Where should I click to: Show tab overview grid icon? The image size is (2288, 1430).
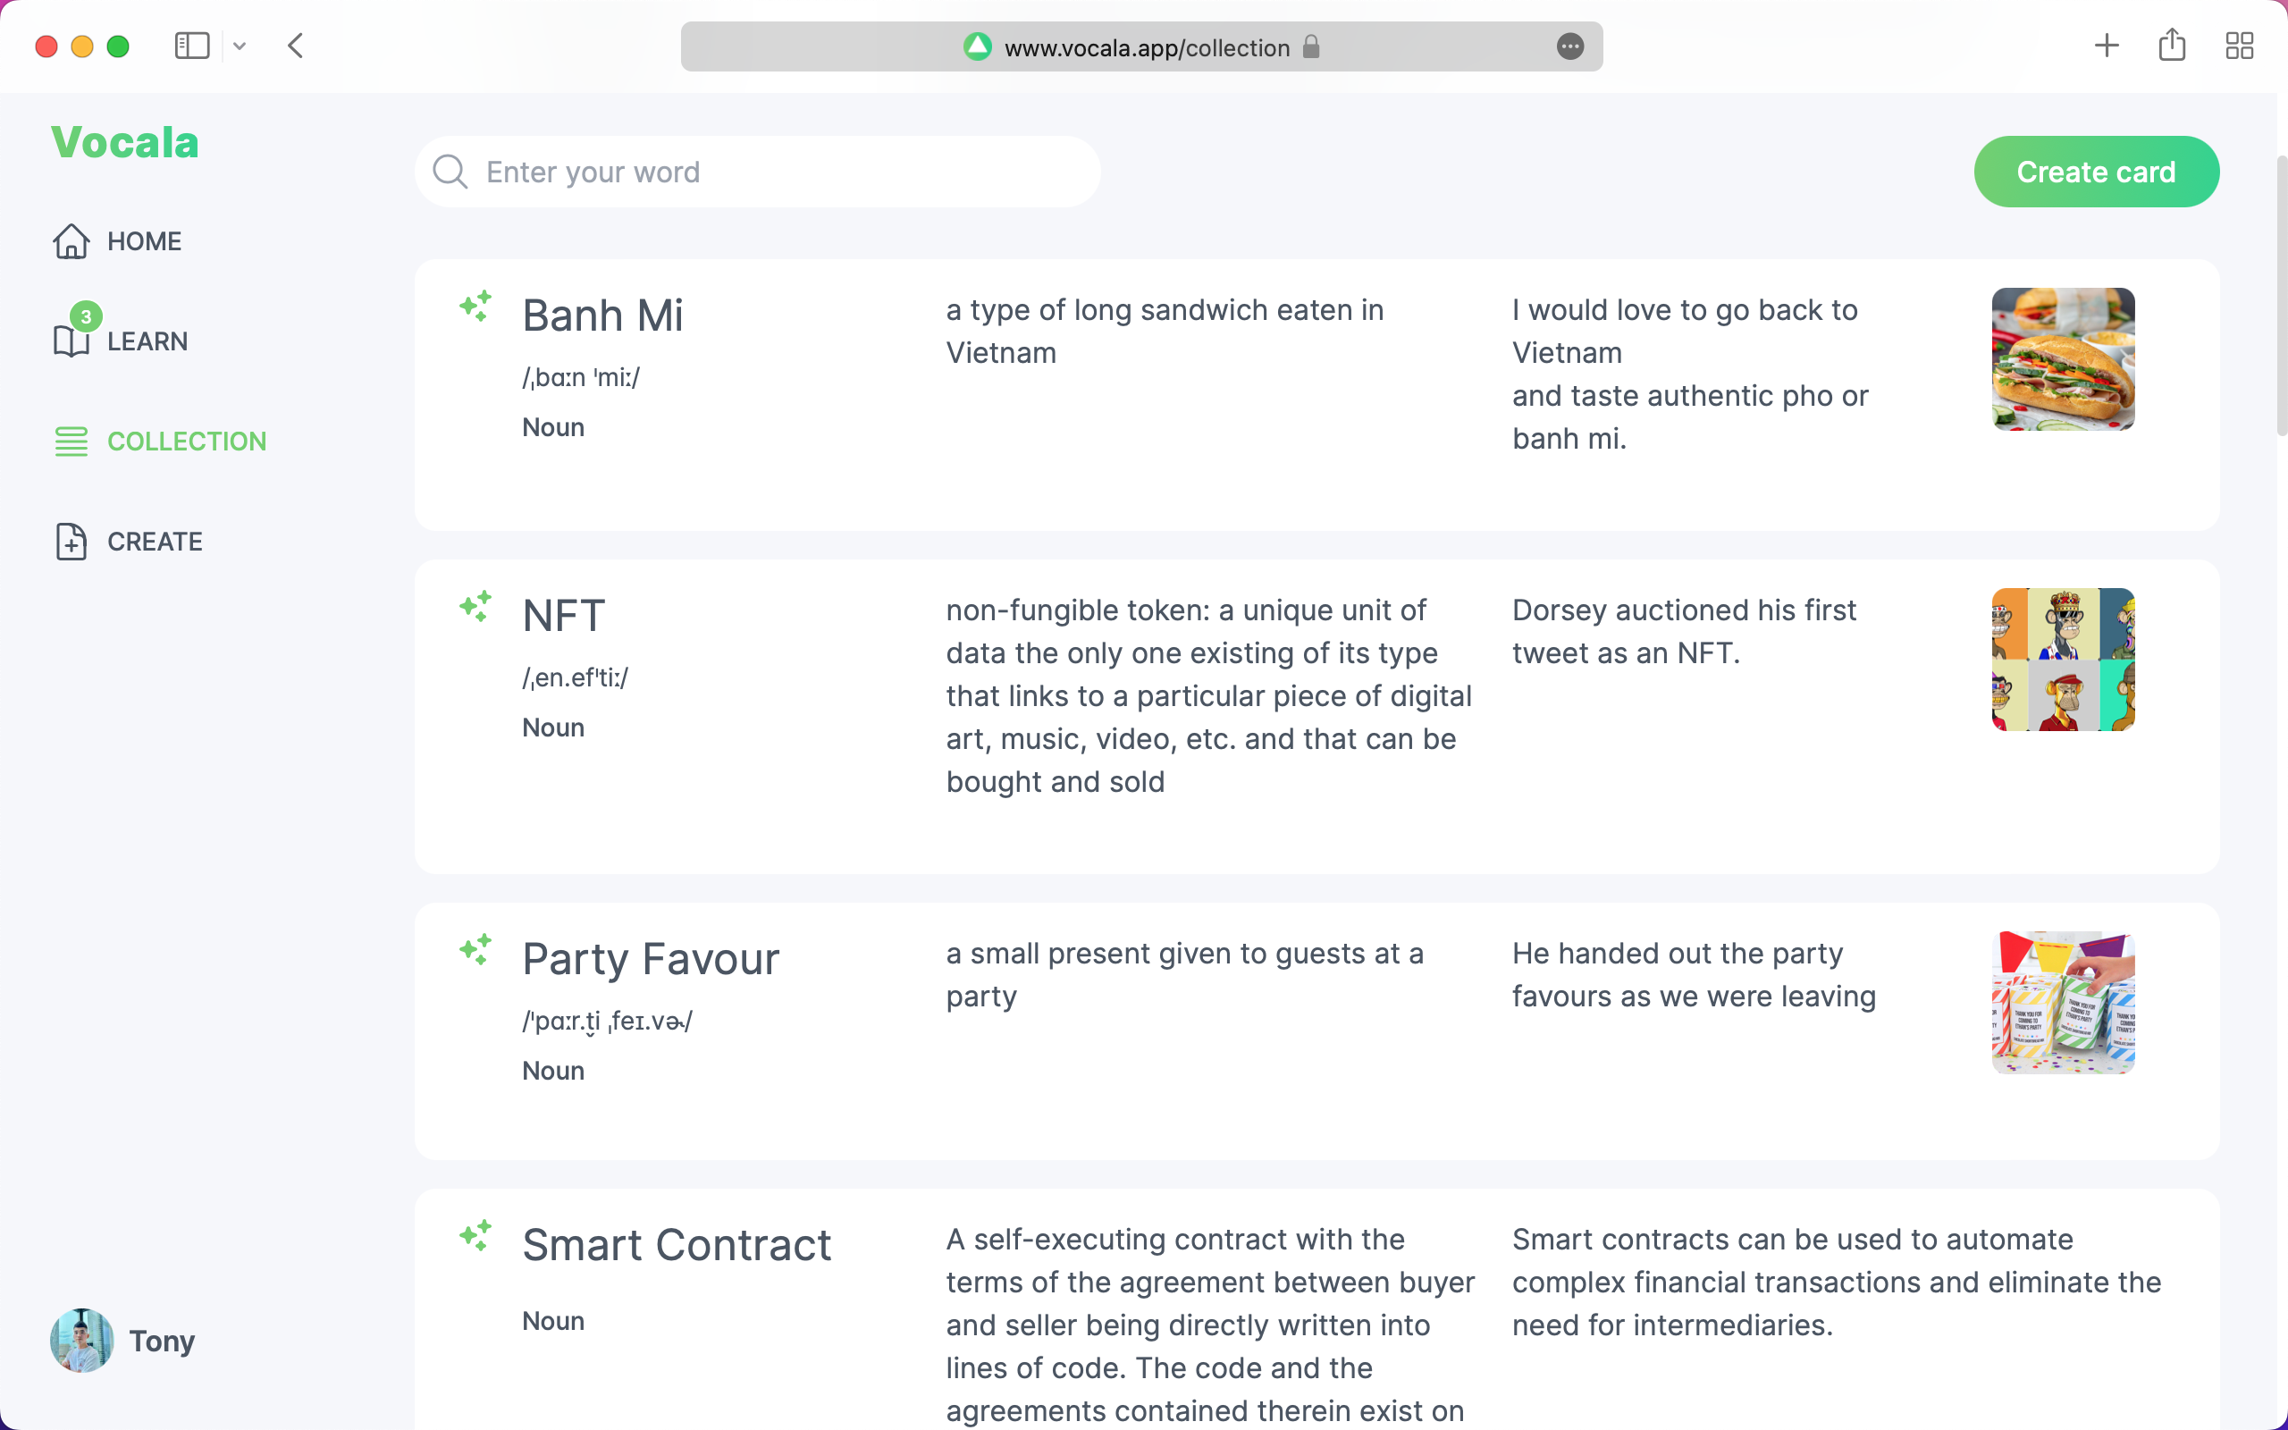(x=2239, y=46)
